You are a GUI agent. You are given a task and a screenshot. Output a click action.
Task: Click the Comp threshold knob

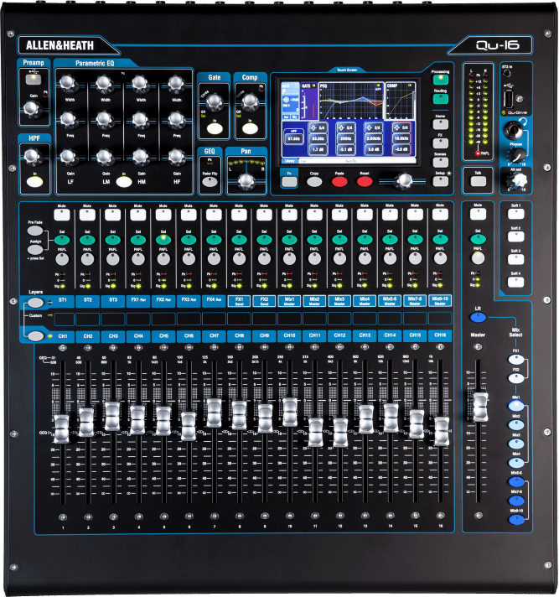point(250,101)
